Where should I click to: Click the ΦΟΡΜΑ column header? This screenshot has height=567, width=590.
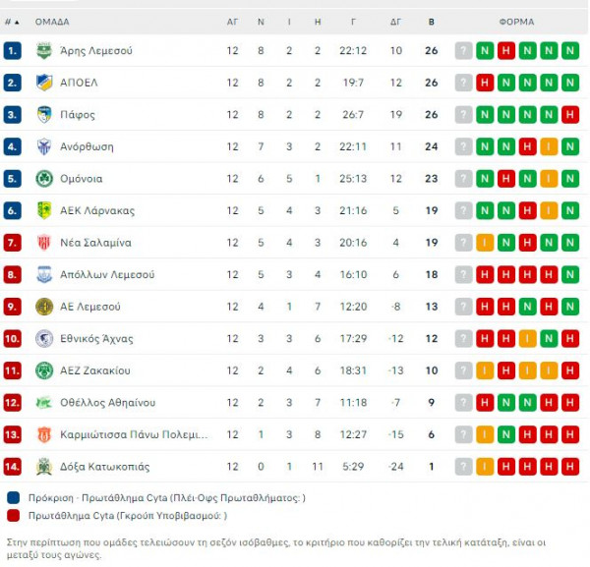pyautogui.click(x=516, y=22)
